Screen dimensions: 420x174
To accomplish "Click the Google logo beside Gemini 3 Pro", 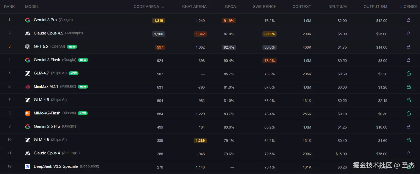I will (27, 20).
